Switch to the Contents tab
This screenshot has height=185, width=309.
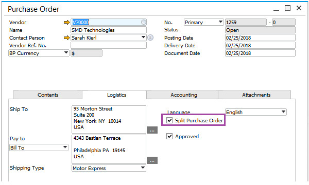(x=48, y=95)
